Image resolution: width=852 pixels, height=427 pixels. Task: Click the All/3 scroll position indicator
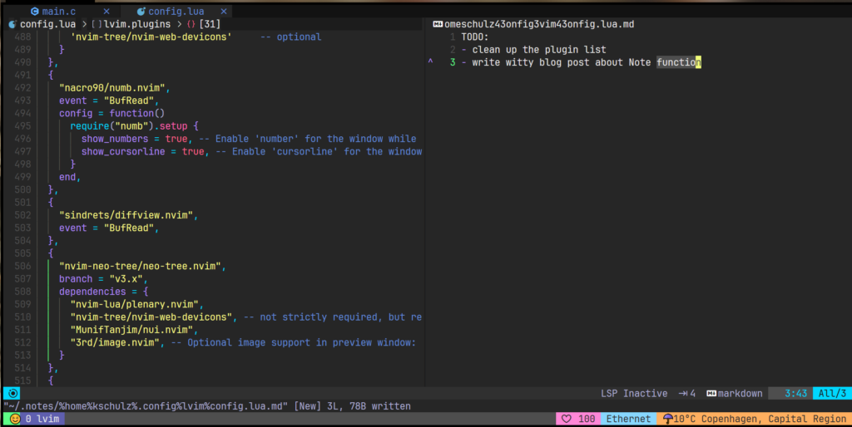point(832,394)
